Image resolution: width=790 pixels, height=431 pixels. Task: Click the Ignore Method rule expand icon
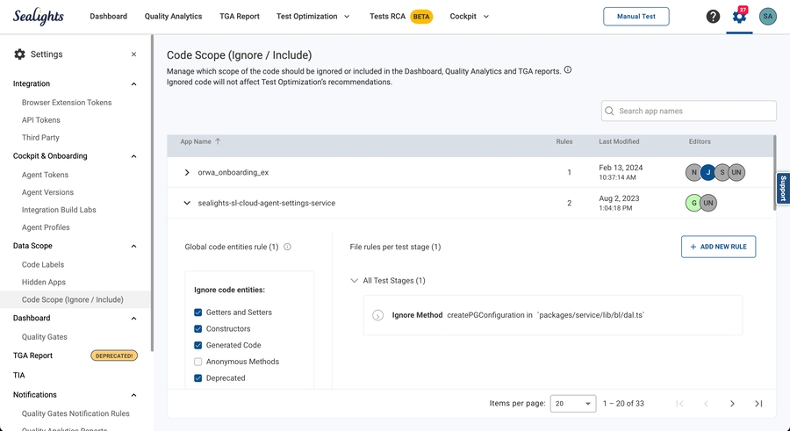pos(377,315)
